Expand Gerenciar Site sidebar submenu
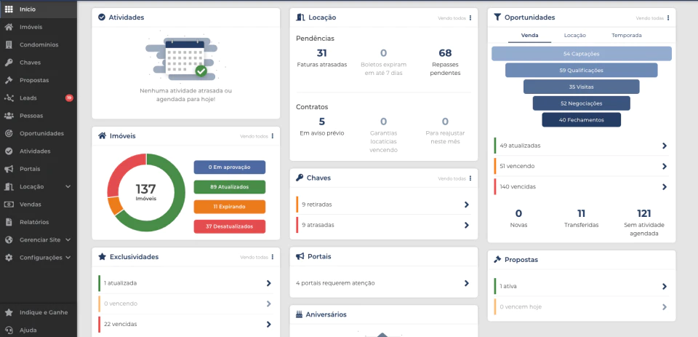698x337 pixels. (68, 239)
